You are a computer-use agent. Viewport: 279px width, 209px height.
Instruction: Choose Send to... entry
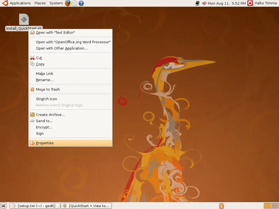tap(70, 121)
